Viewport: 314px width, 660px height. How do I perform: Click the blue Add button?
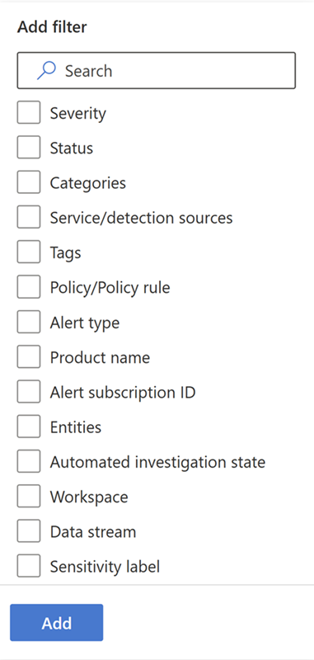click(x=56, y=623)
